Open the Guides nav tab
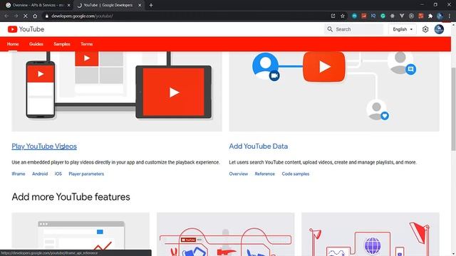 point(36,44)
